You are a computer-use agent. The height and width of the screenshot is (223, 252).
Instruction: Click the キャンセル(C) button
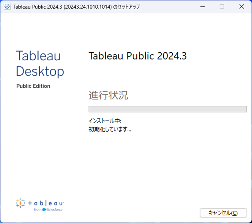[223, 213]
